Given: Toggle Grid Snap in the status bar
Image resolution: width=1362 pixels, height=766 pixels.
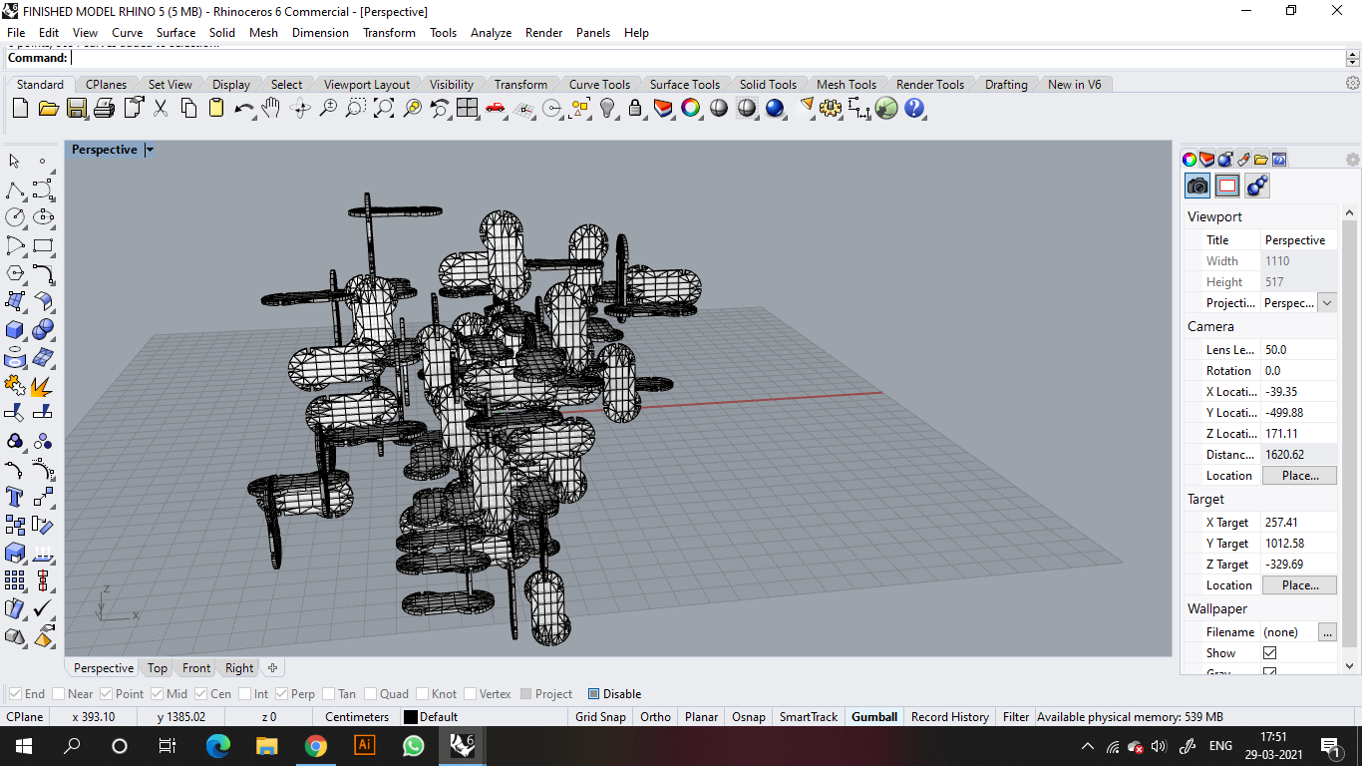Looking at the screenshot, I should 600,717.
